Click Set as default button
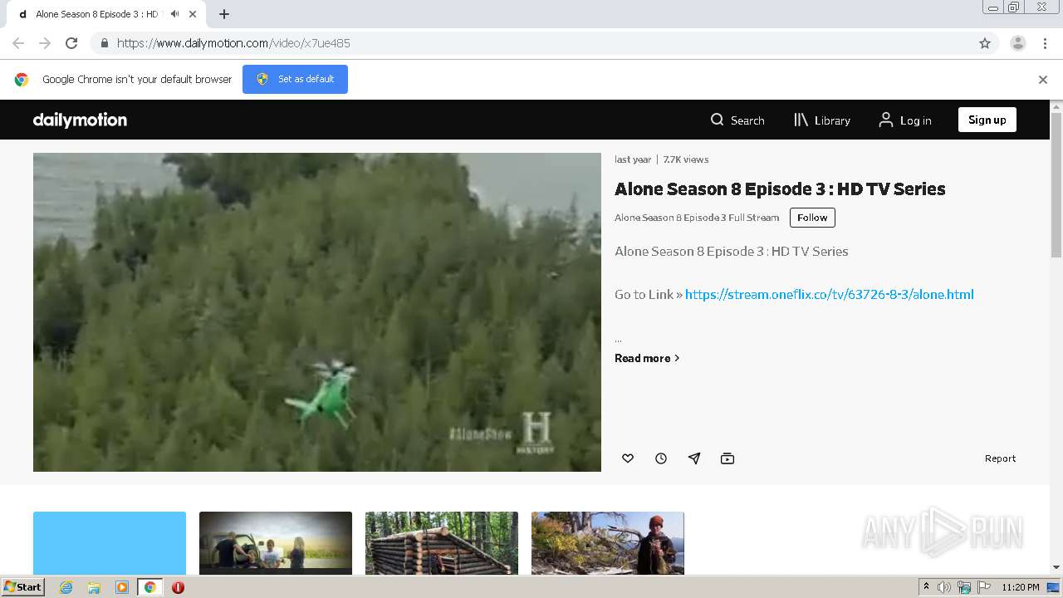This screenshot has width=1063, height=598. (295, 79)
